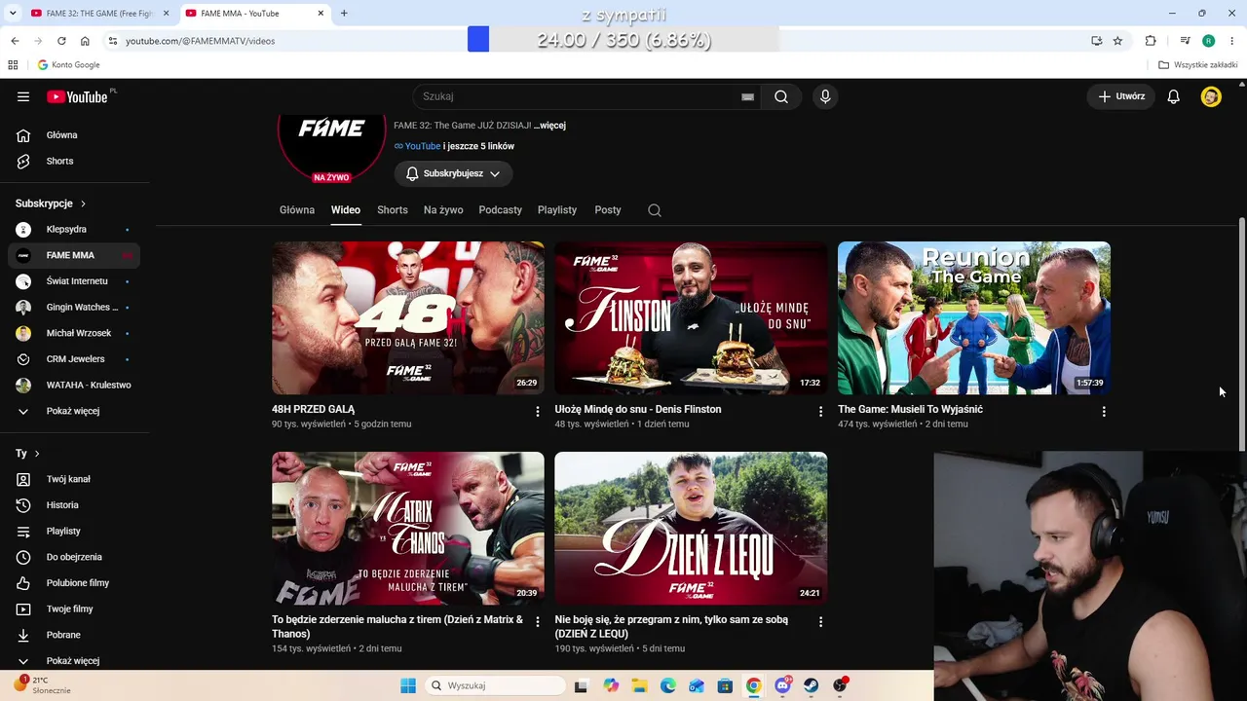The width and height of the screenshot is (1247, 701).
Task: Click the Chrome address bar URL
Action: (x=200, y=41)
